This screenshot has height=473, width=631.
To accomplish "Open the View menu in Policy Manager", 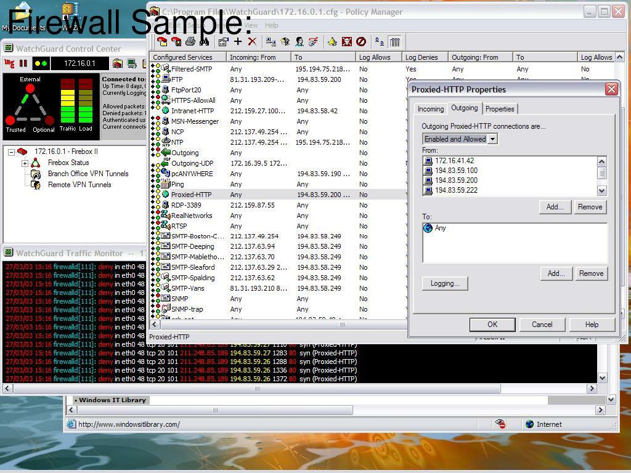I will pos(250,25).
